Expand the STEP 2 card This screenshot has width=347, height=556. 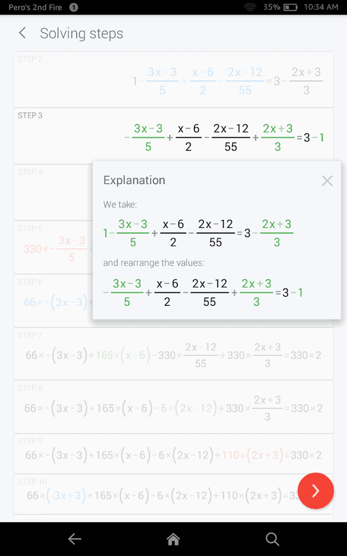coord(173,80)
